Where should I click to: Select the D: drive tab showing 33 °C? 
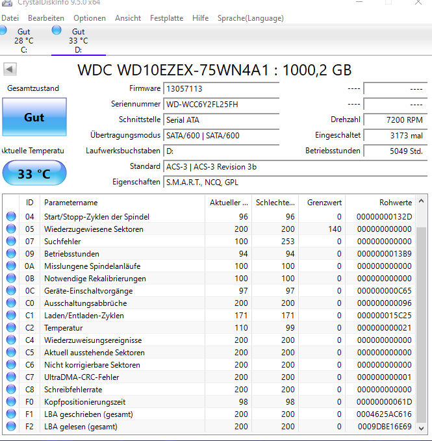coord(79,40)
